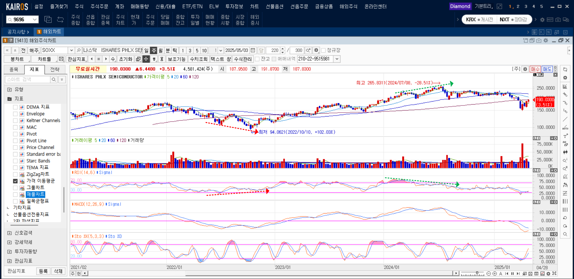Adjust the zoom slider at the bottom right
The height and width of the screenshot is (279, 574).
point(477,274)
